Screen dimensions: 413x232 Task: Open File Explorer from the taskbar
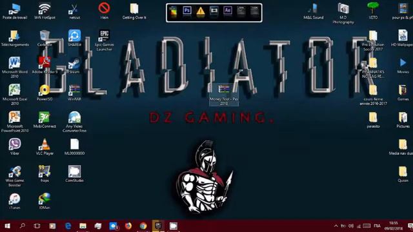pyautogui.click(x=83, y=226)
